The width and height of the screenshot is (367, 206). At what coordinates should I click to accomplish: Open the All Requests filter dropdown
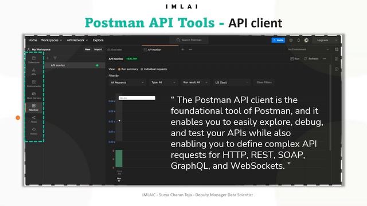(127, 82)
